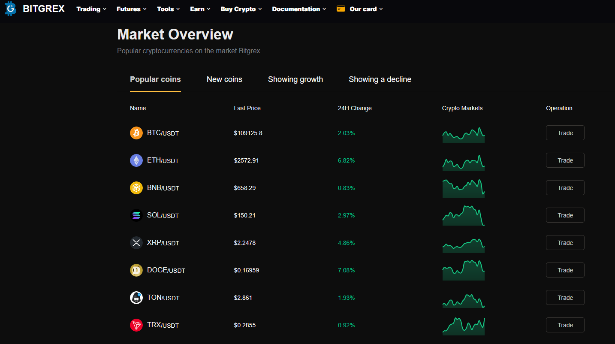Click the TRX coin icon
Screen dimensions: 615x344
136,325
